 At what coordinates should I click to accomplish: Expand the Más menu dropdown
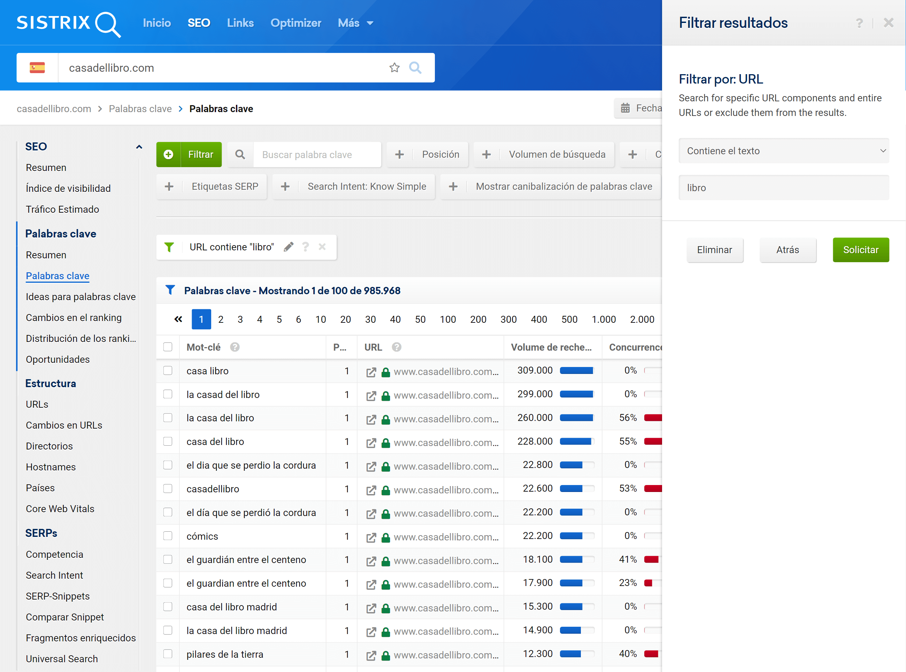tap(355, 23)
